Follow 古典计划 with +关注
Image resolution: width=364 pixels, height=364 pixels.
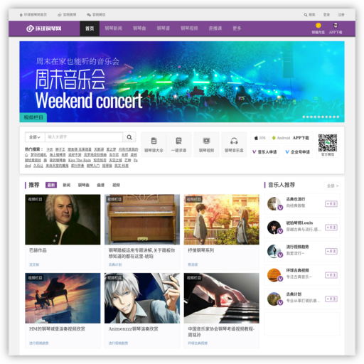click(x=331, y=299)
